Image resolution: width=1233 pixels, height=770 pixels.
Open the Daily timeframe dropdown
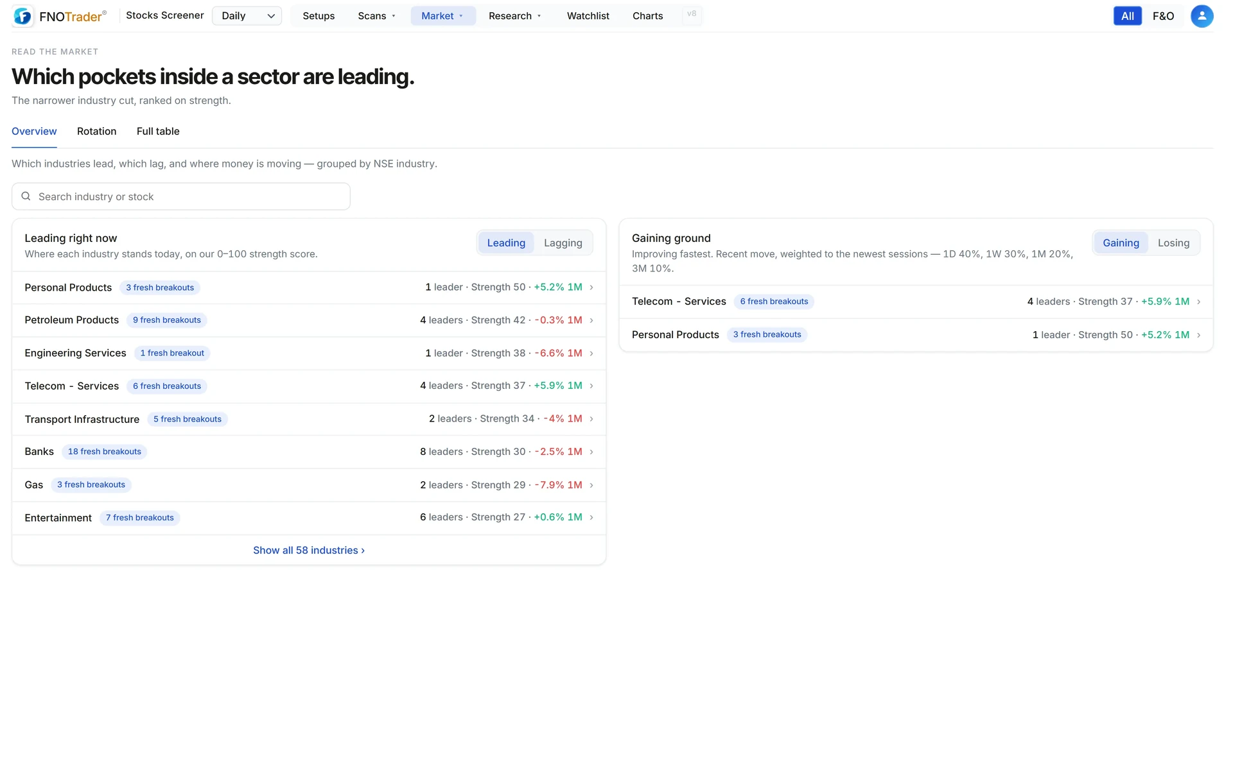[x=247, y=16]
